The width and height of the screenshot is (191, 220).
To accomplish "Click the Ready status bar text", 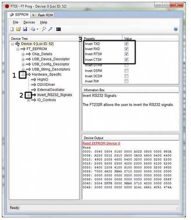I will [14, 208].
